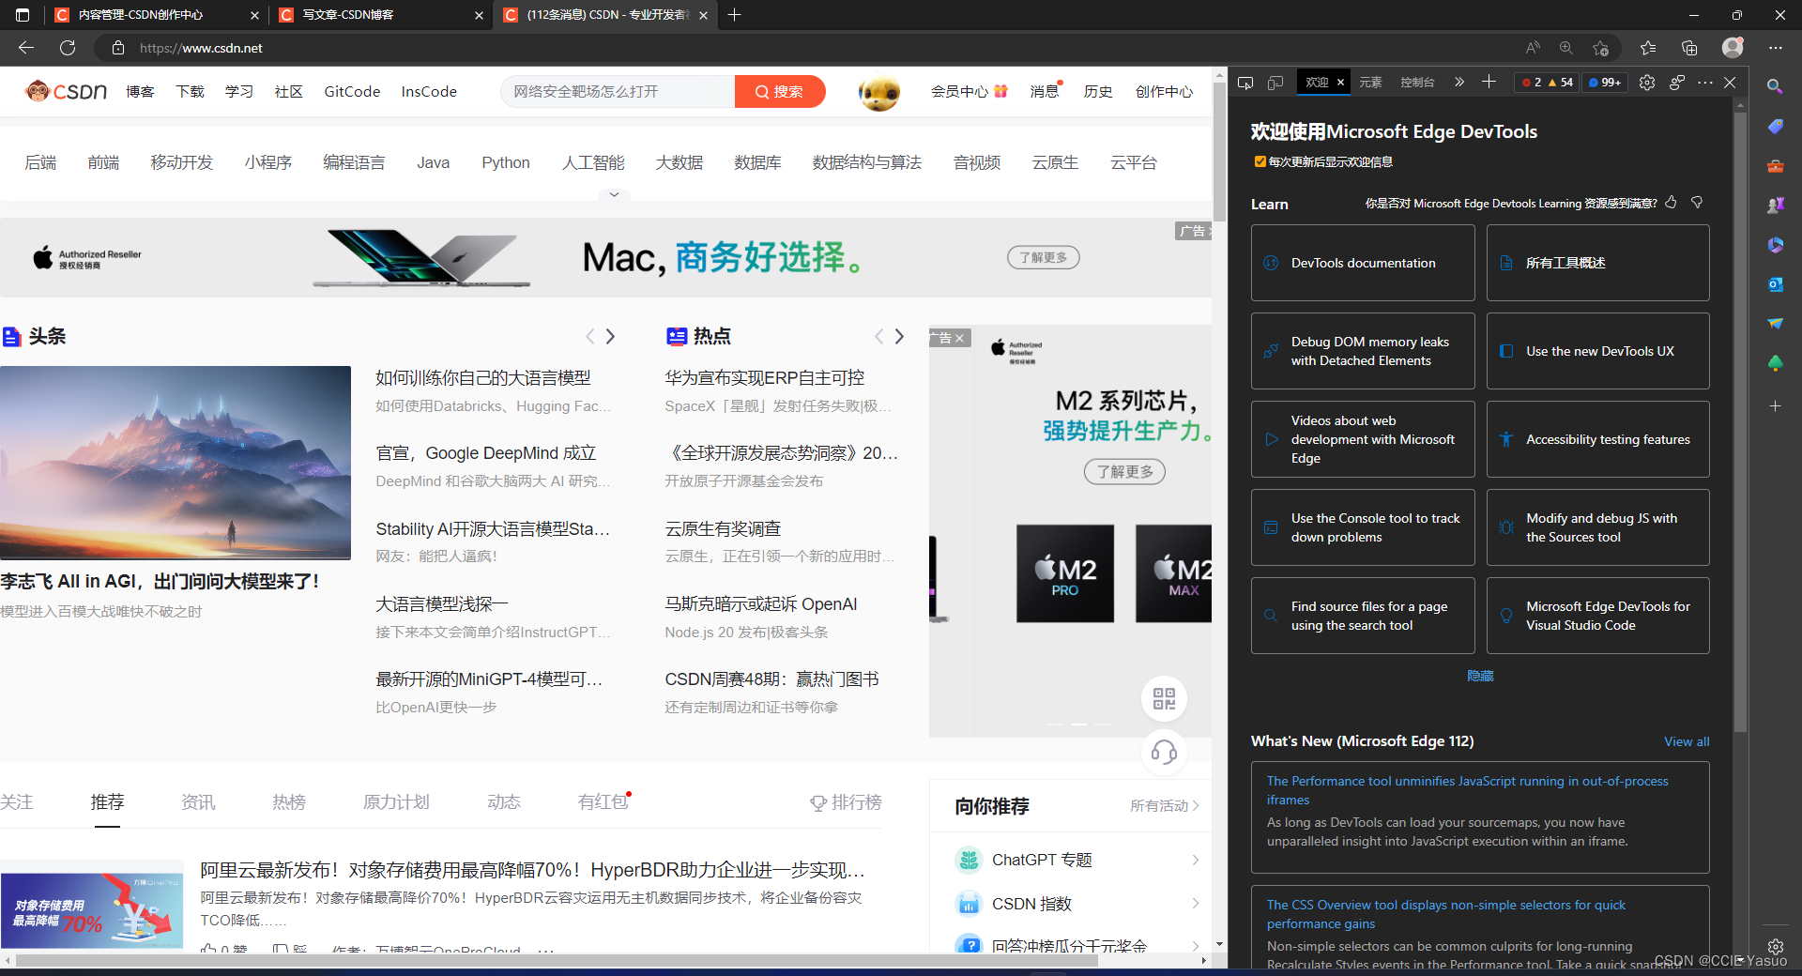Click the 隐藏 link in DevTools welcome
The height and width of the screenshot is (976, 1802).
(1480, 676)
